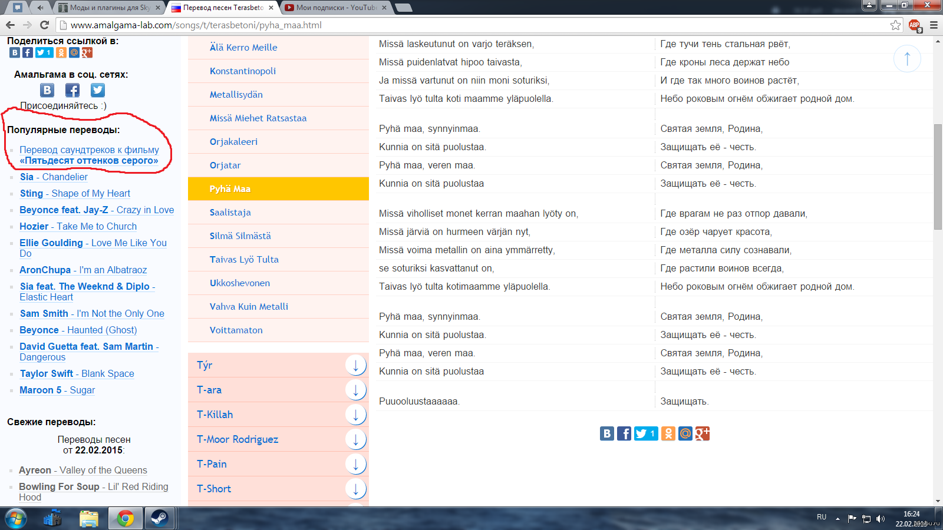Launch Steam from the taskbar

pyautogui.click(x=159, y=518)
